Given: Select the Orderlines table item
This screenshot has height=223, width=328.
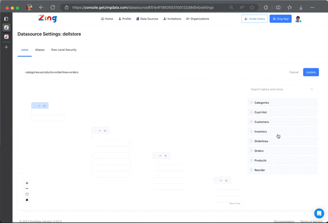Looking at the screenshot, I should pyautogui.click(x=283, y=141).
